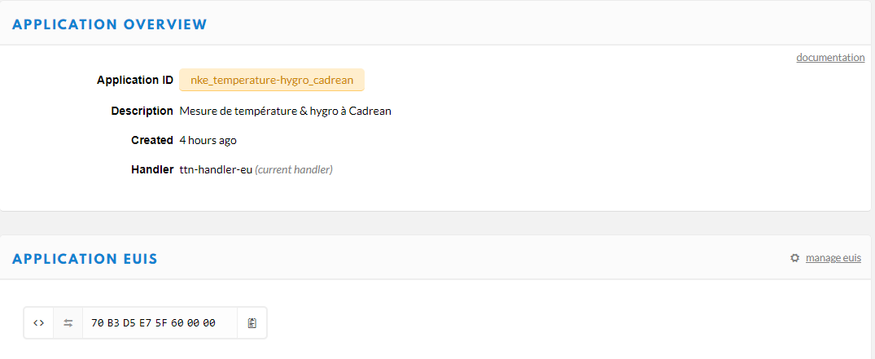875x359 pixels.
Task: Switch EUI byte order with the arrows icon
Action: (x=68, y=322)
